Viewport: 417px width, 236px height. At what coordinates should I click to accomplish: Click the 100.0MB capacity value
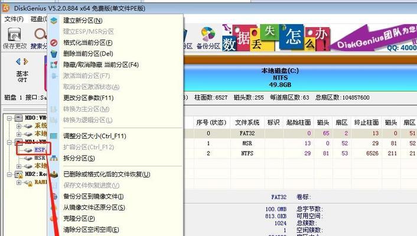click(276, 209)
